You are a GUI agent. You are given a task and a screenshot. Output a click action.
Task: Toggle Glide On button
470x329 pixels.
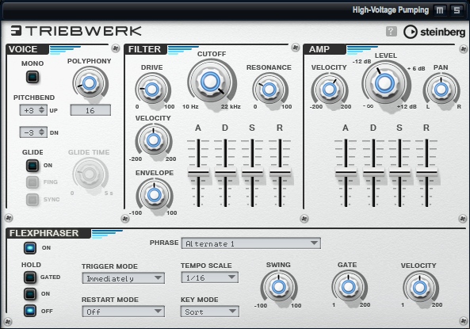tap(32, 165)
